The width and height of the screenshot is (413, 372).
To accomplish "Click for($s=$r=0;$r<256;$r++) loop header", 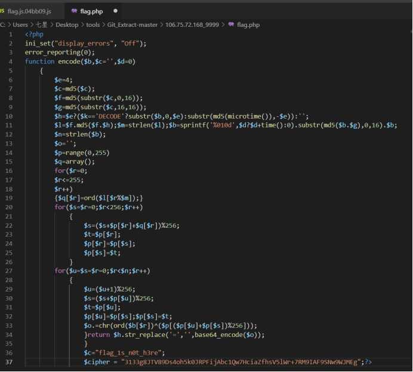I will [98, 207].
